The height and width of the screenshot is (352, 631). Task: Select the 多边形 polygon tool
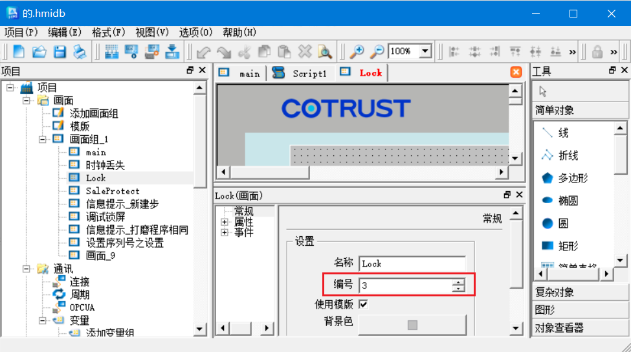click(564, 178)
